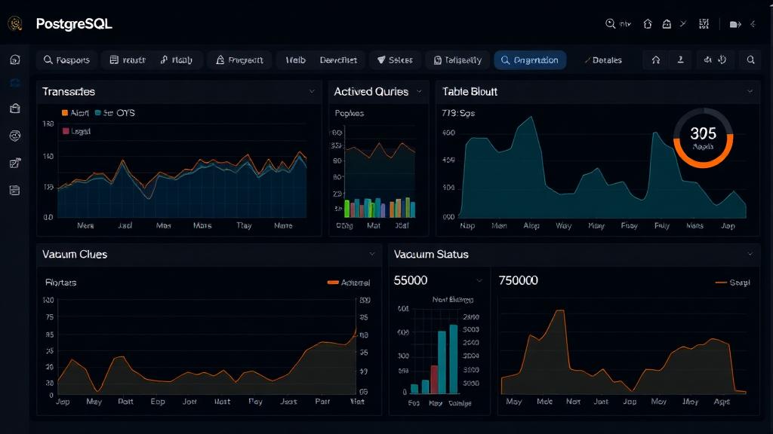Expand the Transactions panel dropdown

313,92
